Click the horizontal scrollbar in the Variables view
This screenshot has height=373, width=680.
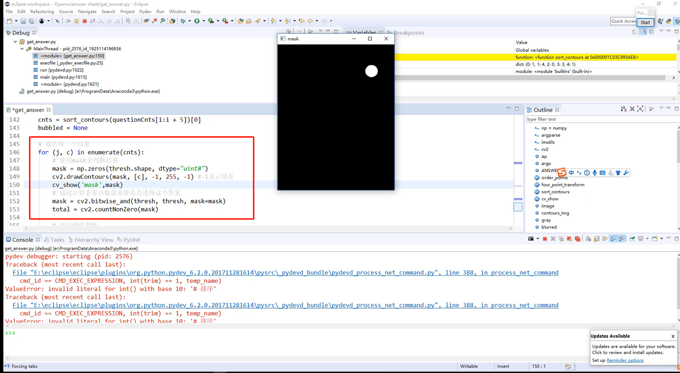(530, 78)
